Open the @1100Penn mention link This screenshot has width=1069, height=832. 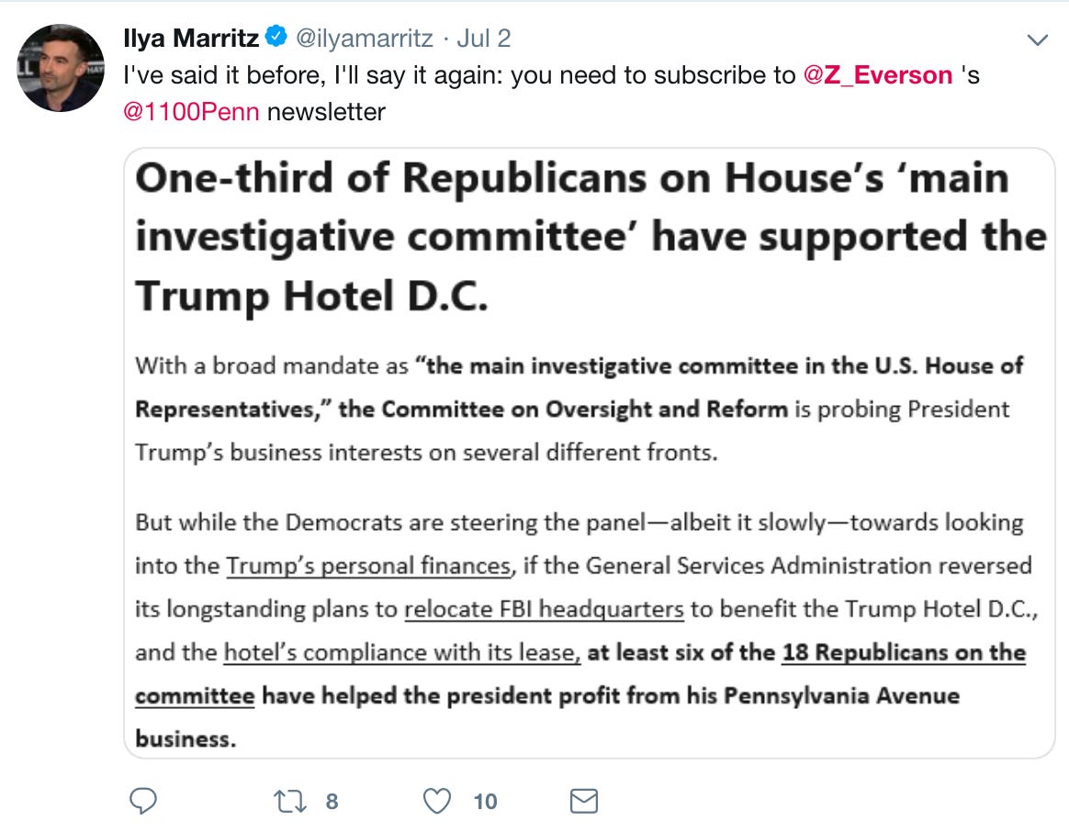tap(192, 112)
